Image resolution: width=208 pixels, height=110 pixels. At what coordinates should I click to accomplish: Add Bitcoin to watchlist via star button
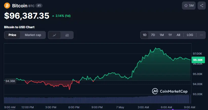click(189, 6)
